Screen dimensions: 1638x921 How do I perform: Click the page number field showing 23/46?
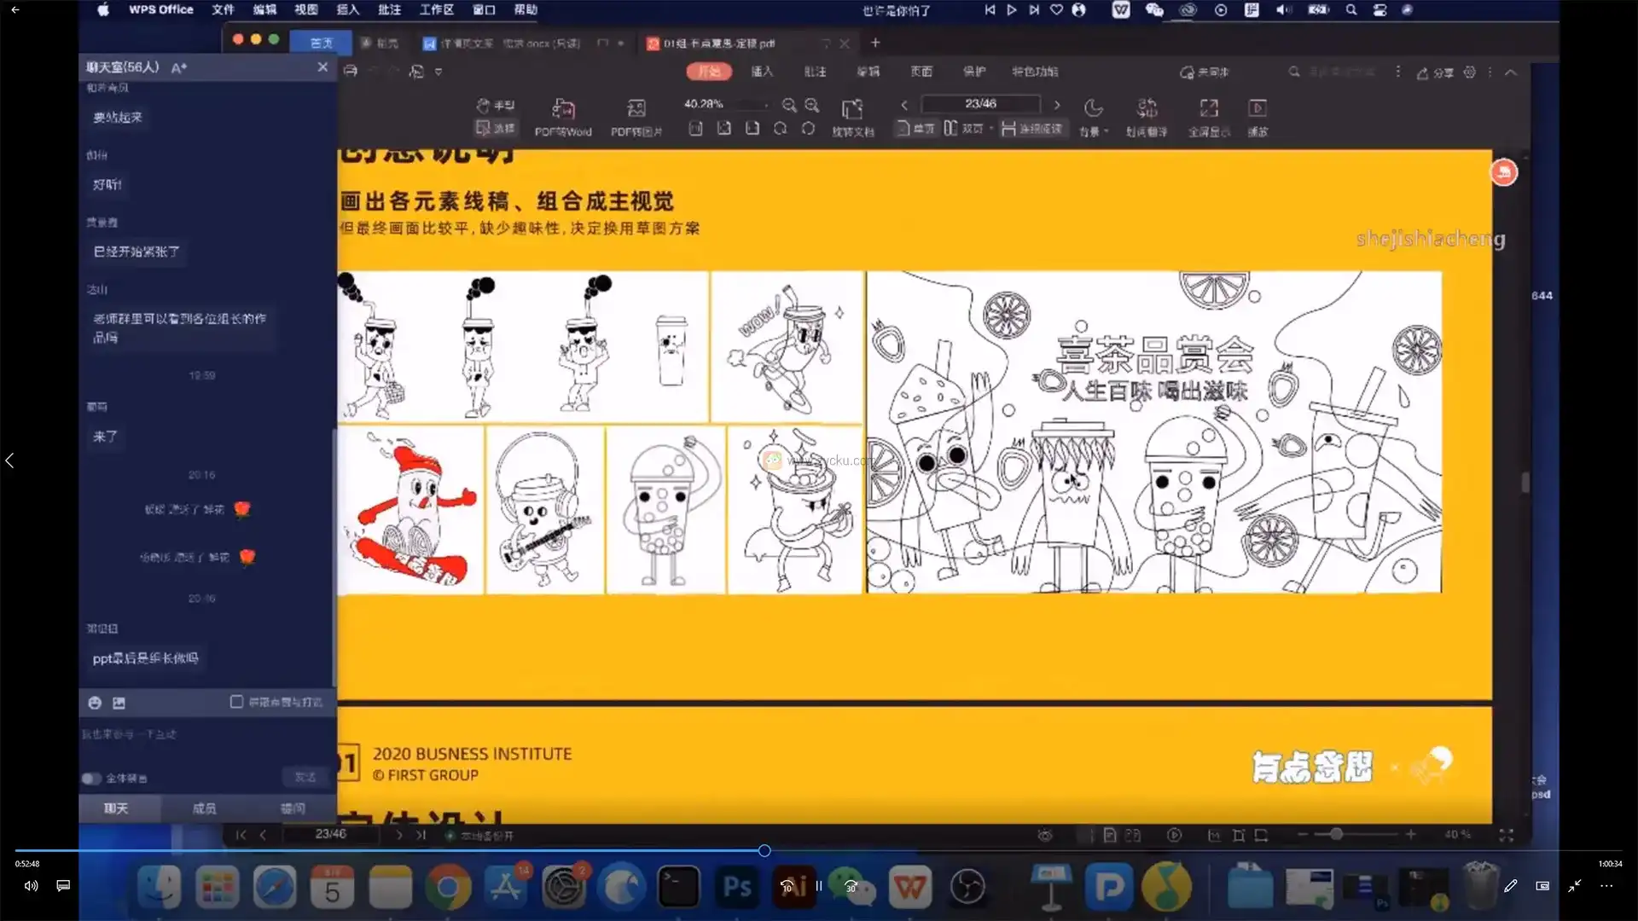(980, 104)
